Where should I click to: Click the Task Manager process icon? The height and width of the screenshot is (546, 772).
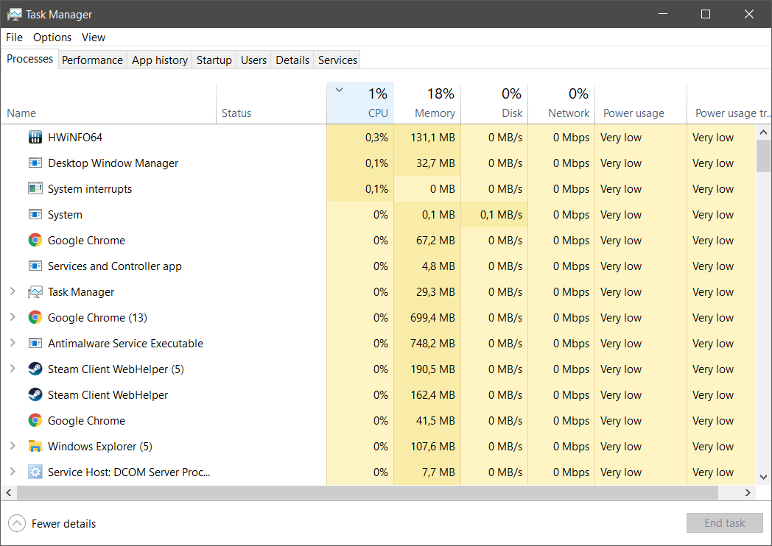tap(35, 292)
